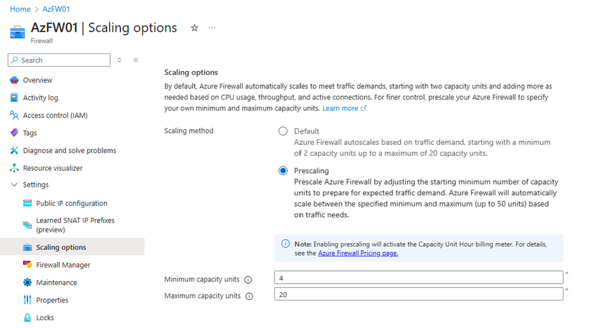
Task: Click the Activity log icon
Action: (x=14, y=98)
